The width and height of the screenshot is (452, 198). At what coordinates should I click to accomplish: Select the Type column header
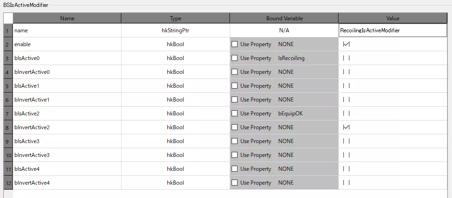coord(176,18)
